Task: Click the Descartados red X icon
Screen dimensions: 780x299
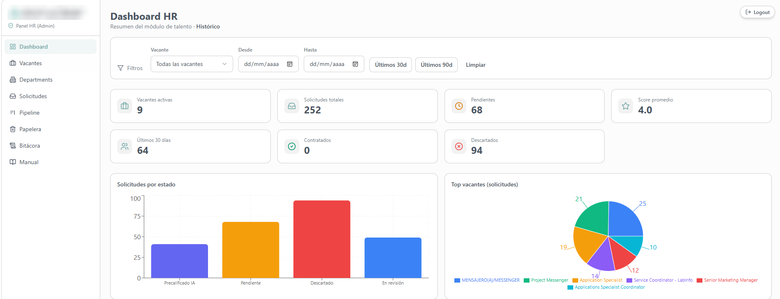Action: (459, 146)
